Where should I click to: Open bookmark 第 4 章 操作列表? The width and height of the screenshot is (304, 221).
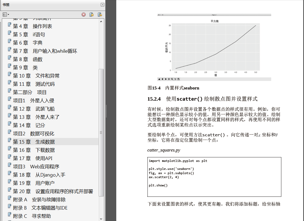click(x=32, y=26)
